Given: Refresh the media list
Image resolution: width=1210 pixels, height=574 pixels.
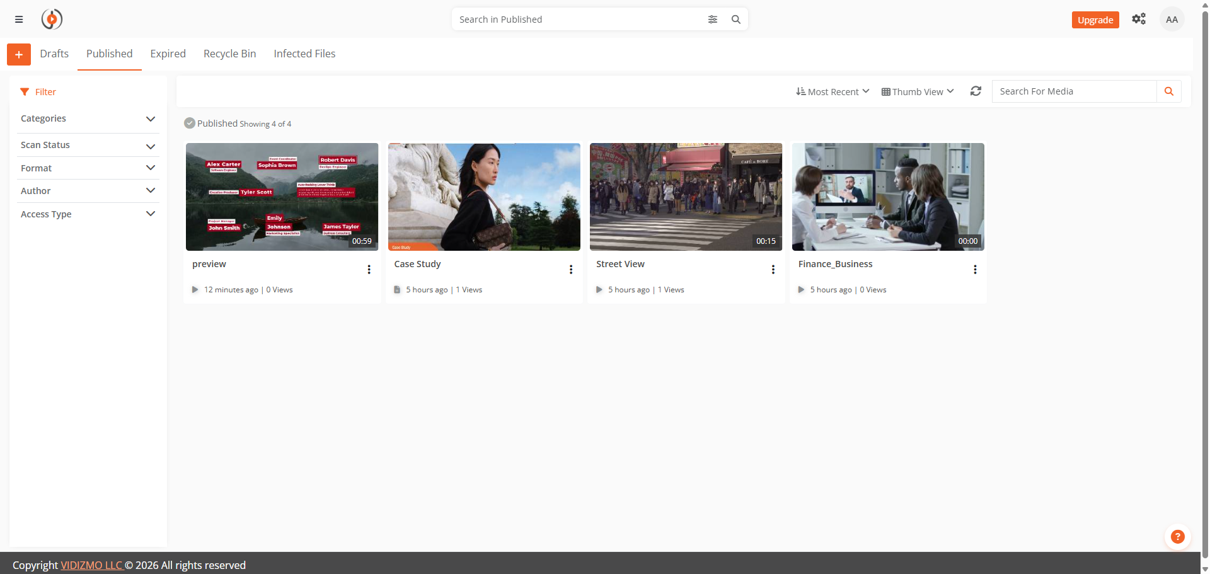Looking at the screenshot, I should tap(976, 91).
